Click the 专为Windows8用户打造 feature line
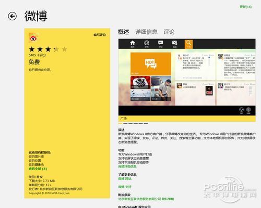 tap(135, 154)
